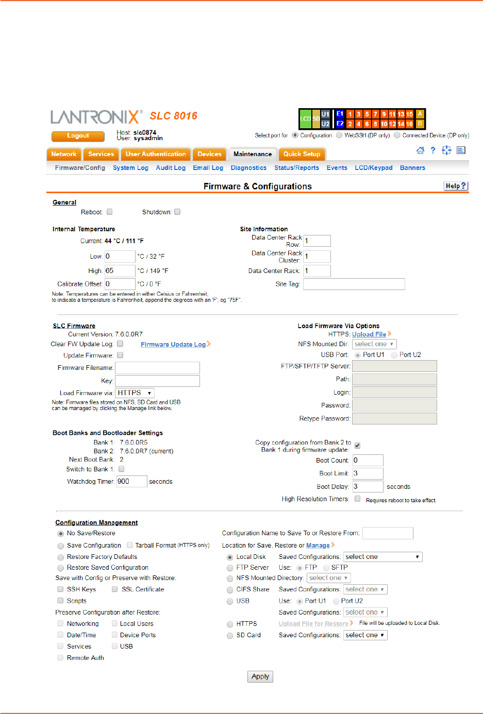Select Save Configuration radio button
Viewport: 483px width, 714px height.
coord(61,546)
